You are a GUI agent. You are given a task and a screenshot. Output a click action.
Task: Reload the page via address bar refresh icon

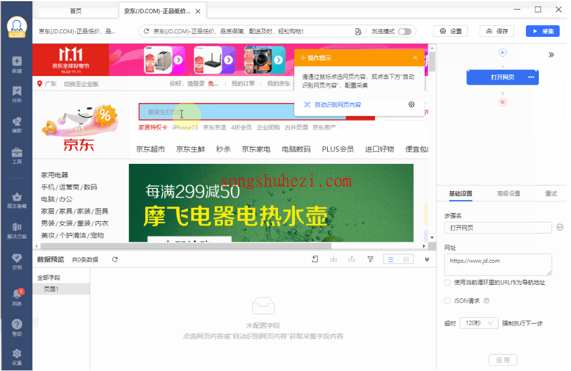click(146, 32)
